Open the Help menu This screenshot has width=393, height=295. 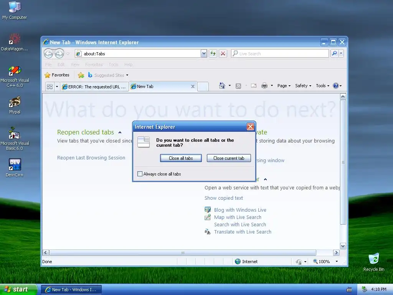click(128, 65)
